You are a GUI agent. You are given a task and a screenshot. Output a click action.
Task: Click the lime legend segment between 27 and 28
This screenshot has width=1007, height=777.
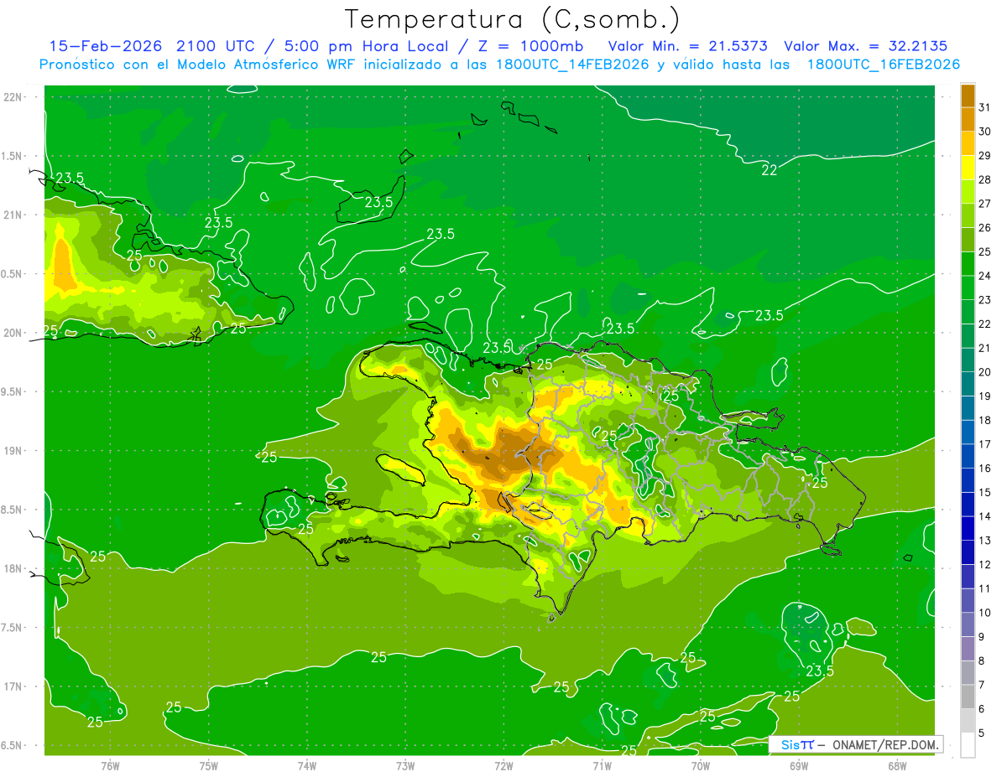click(968, 192)
